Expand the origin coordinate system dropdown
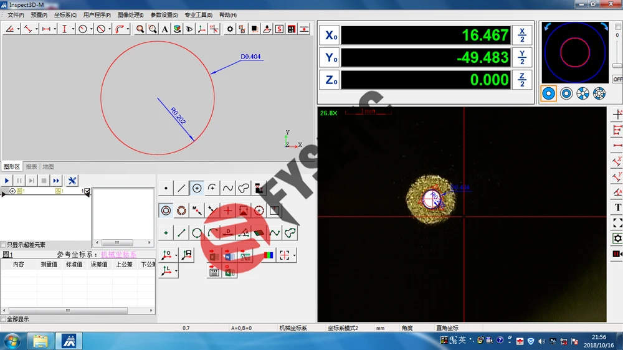The width and height of the screenshot is (623, 350). (x=176, y=255)
